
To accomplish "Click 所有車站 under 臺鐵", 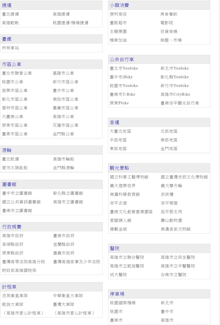I will [10, 48].
